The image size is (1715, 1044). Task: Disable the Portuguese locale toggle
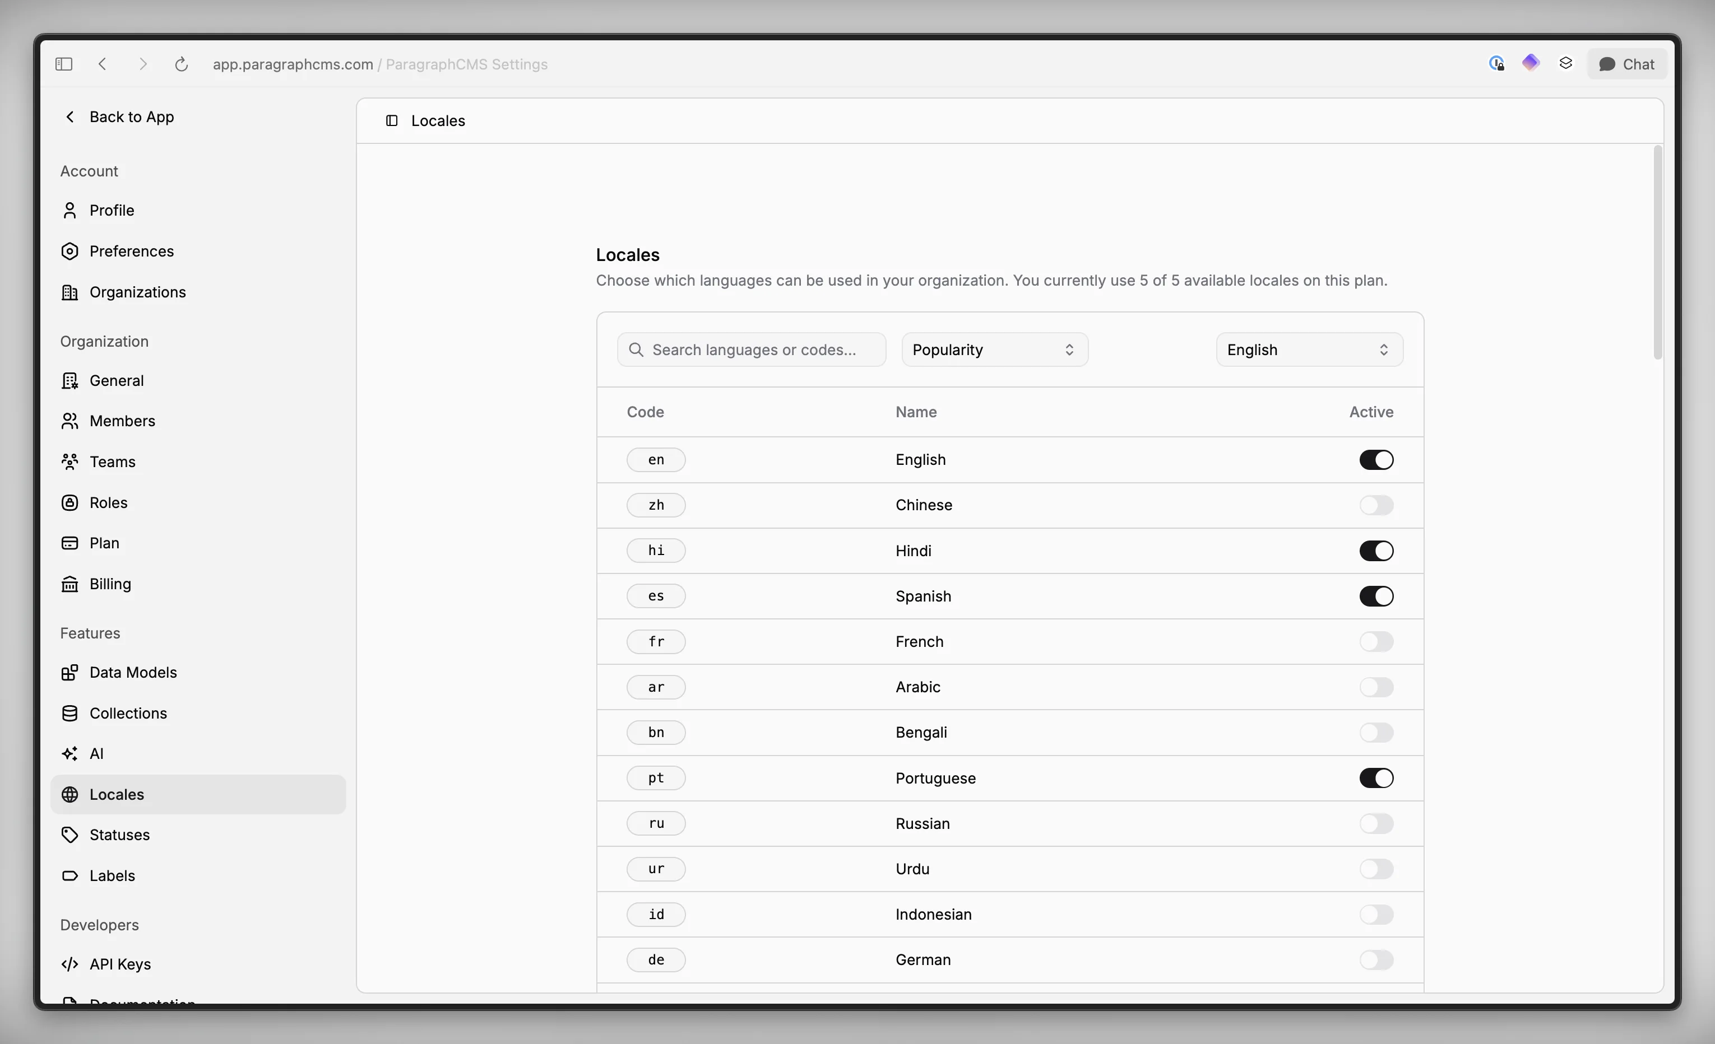point(1376,779)
